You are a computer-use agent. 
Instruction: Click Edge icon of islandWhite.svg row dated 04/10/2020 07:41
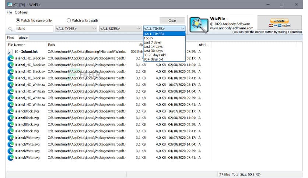coord(10,158)
